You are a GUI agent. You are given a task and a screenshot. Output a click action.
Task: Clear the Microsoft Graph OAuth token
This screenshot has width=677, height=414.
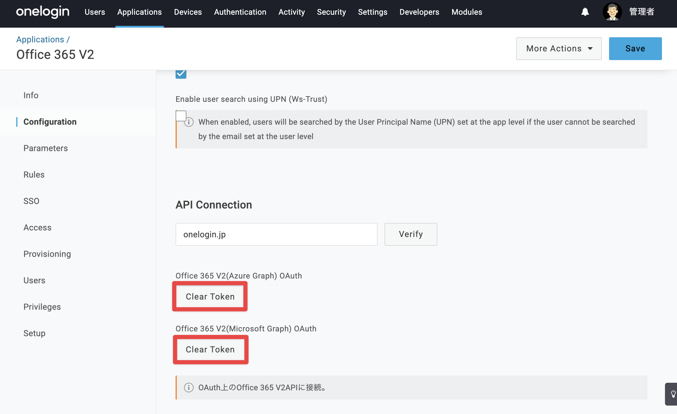point(210,349)
